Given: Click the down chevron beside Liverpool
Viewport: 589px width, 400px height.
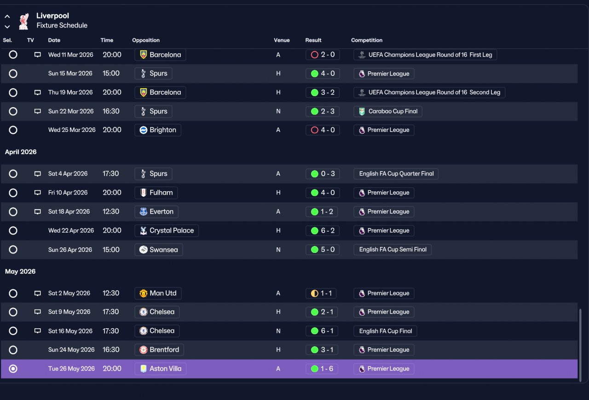Looking at the screenshot, I should 7,27.
